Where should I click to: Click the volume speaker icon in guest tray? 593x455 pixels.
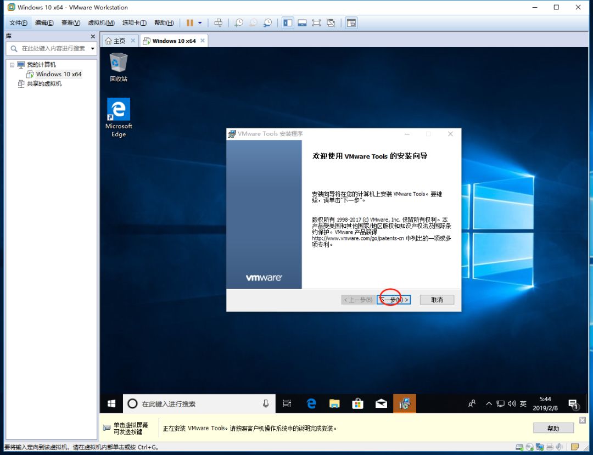[512, 403]
